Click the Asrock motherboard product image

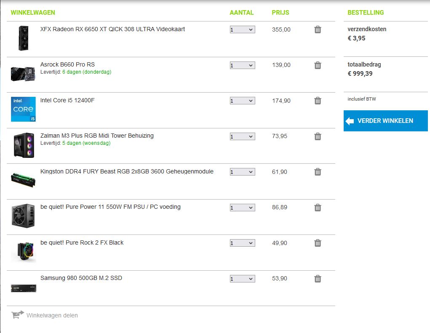point(23,73)
